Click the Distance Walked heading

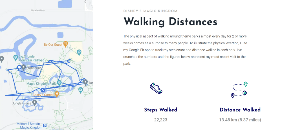240,110
